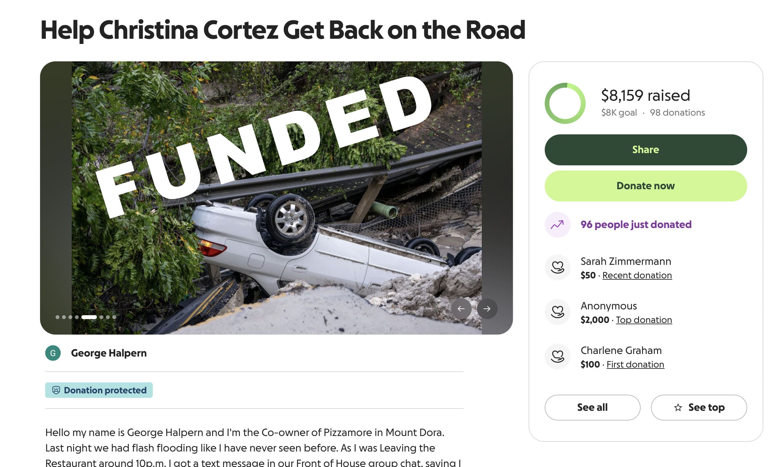Click the star icon in See top
The width and height of the screenshot is (784, 467).
678,408
